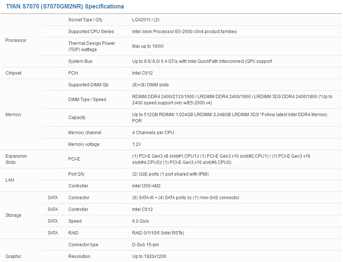
Task: Click the 4 Channels per CPU value
Action: (x=153, y=133)
